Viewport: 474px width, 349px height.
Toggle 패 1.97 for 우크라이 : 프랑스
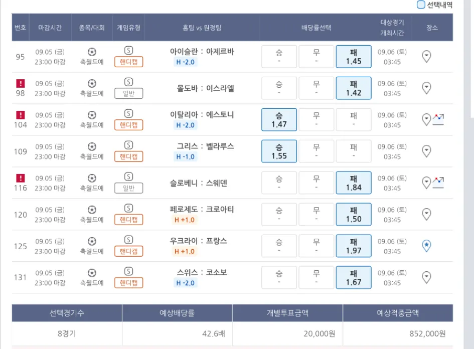(x=354, y=246)
